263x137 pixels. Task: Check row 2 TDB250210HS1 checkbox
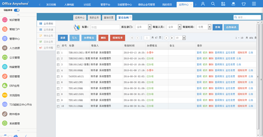coord(58,59)
